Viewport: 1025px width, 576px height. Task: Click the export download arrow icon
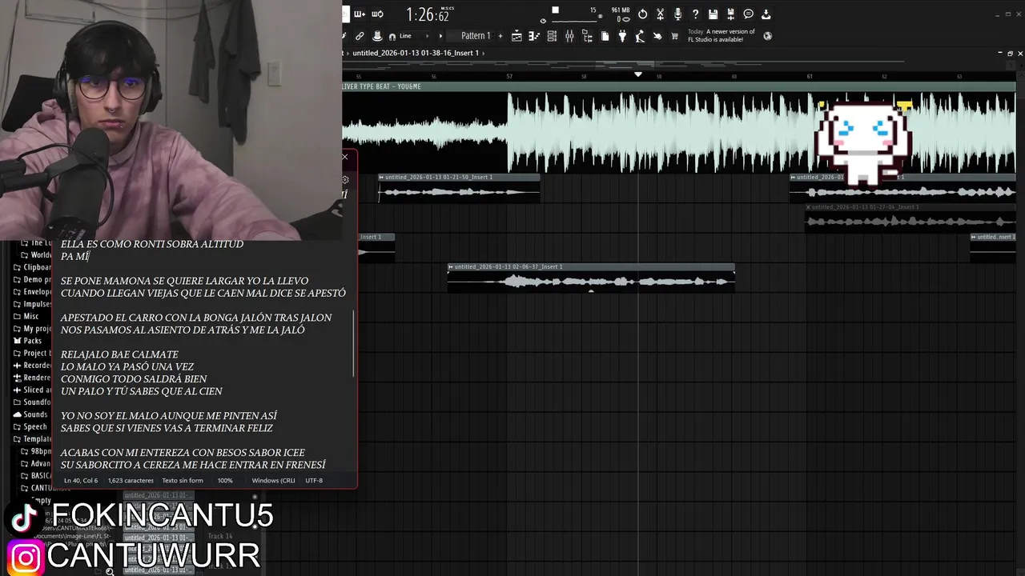pyautogui.click(x=766, y=14)
